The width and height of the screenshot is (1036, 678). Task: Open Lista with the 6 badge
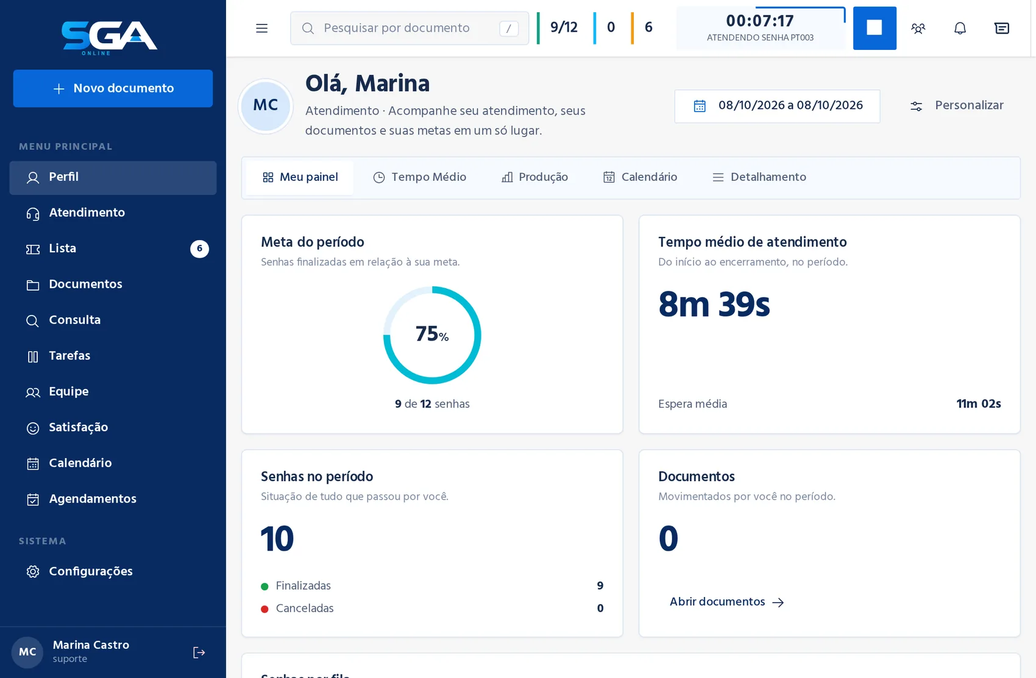pos(113,249)
